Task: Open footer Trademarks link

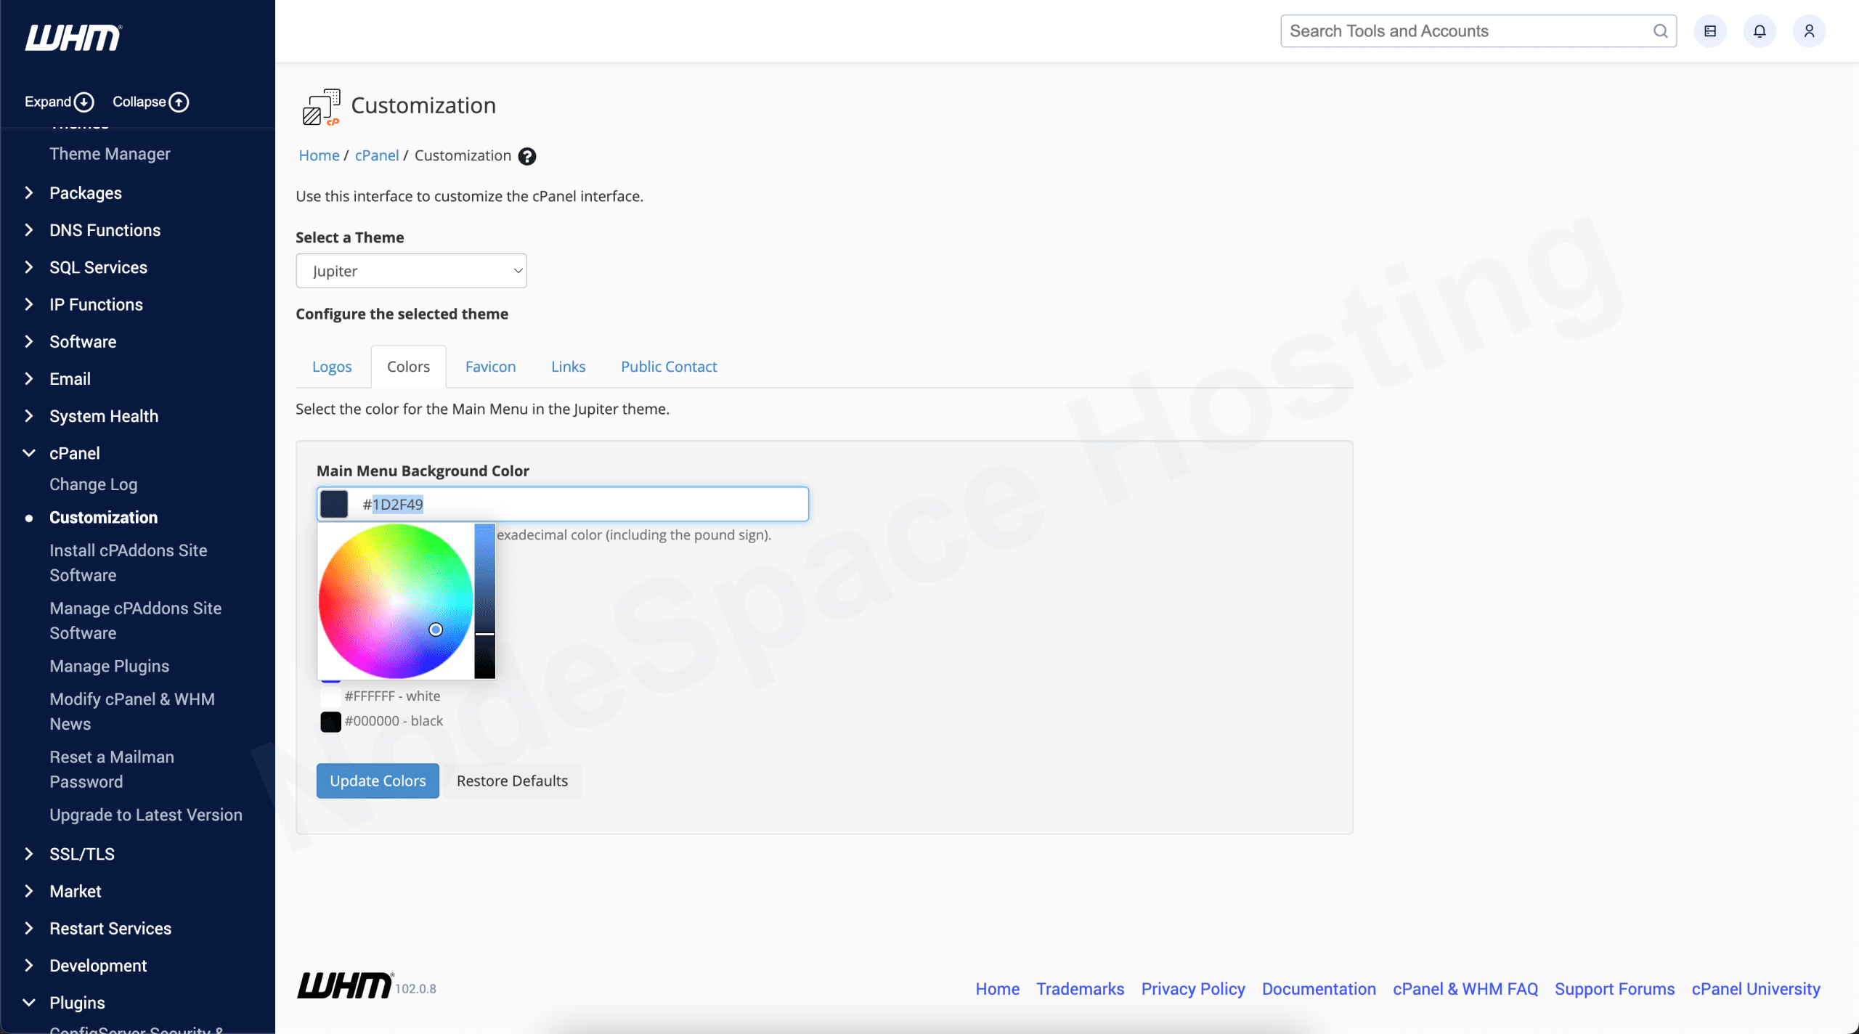Action: pyautogui.click(x=1080, y=989)
